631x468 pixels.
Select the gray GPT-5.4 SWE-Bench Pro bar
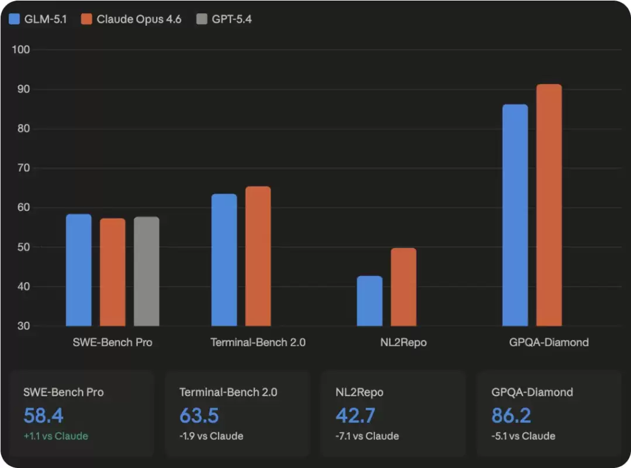pos(147,271)
